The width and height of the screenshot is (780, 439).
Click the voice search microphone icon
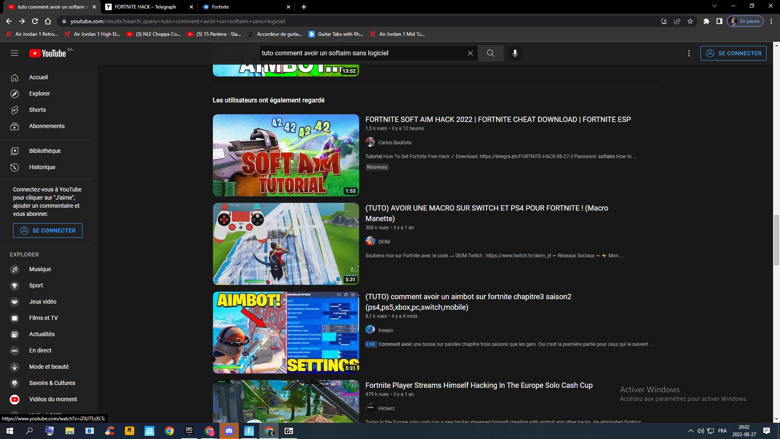[515, 53]
